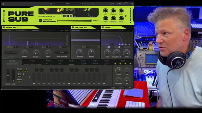The image size is (202, 113).
Task: Open the York preset selector arrows
Action: [81, 4]
